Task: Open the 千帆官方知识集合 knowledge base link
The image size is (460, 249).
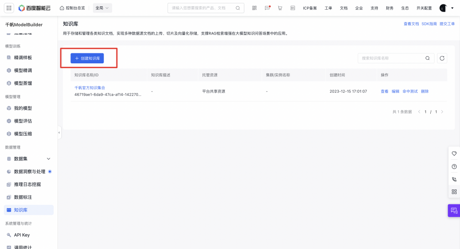Action: [x=90, y=88]
